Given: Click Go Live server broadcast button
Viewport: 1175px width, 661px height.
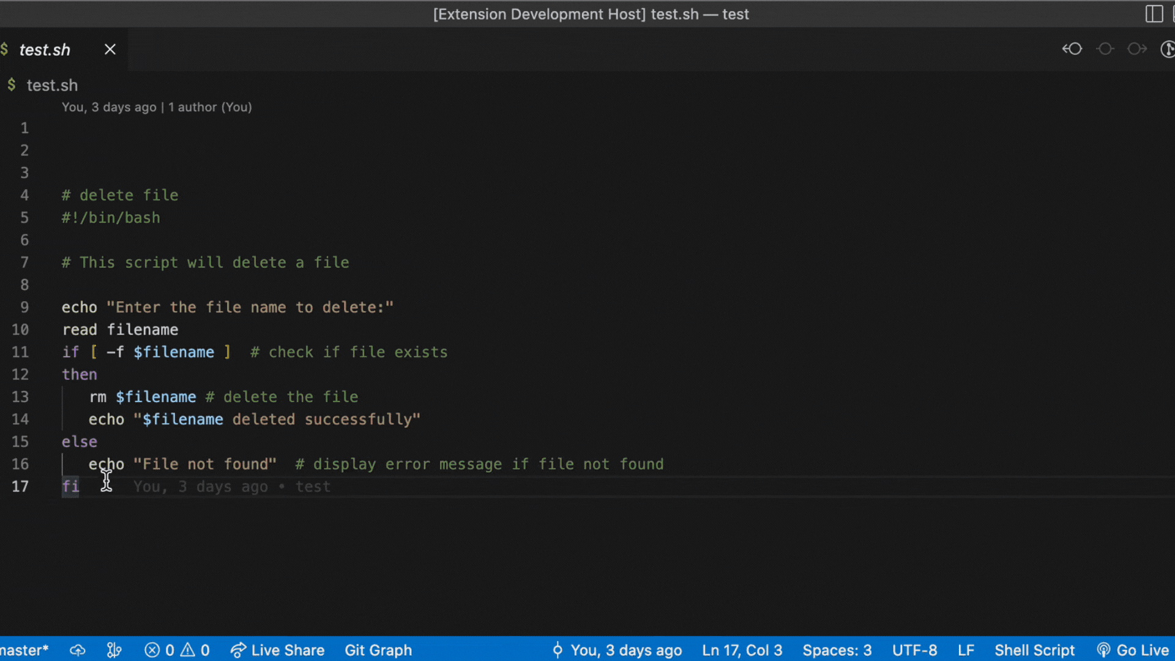Looking at the screenshot, I should (x=1133, y=650).
